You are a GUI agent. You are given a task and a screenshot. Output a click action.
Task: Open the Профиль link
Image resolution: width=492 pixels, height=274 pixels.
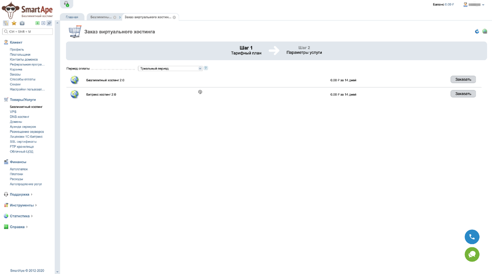pyautogui.click(x=17, y=49)
